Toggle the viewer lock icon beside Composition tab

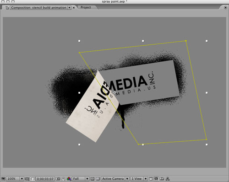pos(7,7)
